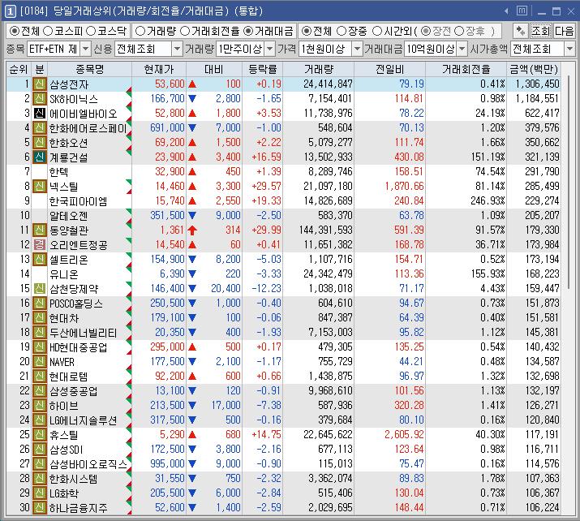Click the 신 badge for 동양철관
Image resolution: width=580 pixels, height=521 pixels.
click(x=39, y=230)
